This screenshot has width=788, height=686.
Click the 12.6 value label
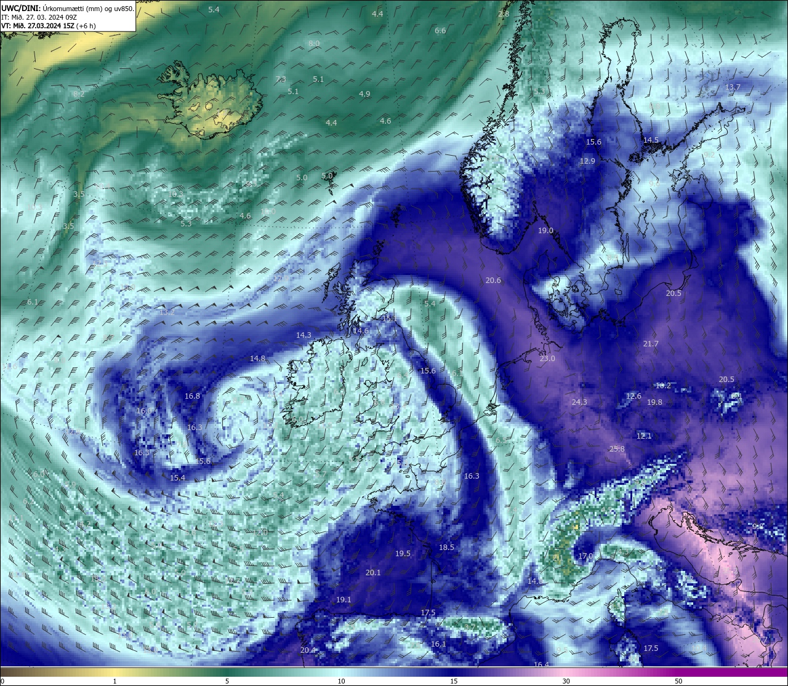(633, 396)
